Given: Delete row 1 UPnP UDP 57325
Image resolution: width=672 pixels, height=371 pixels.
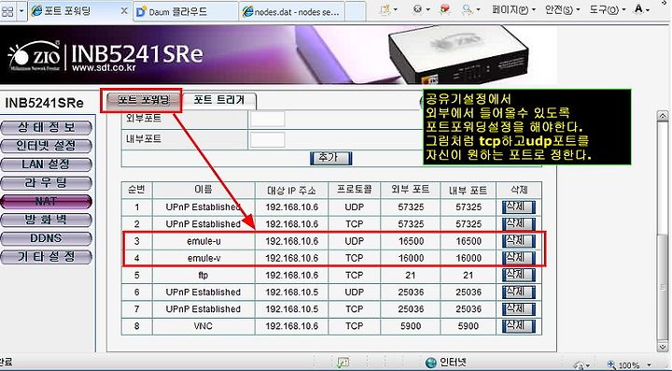Looking at the screenshot, I should [519, 207].
